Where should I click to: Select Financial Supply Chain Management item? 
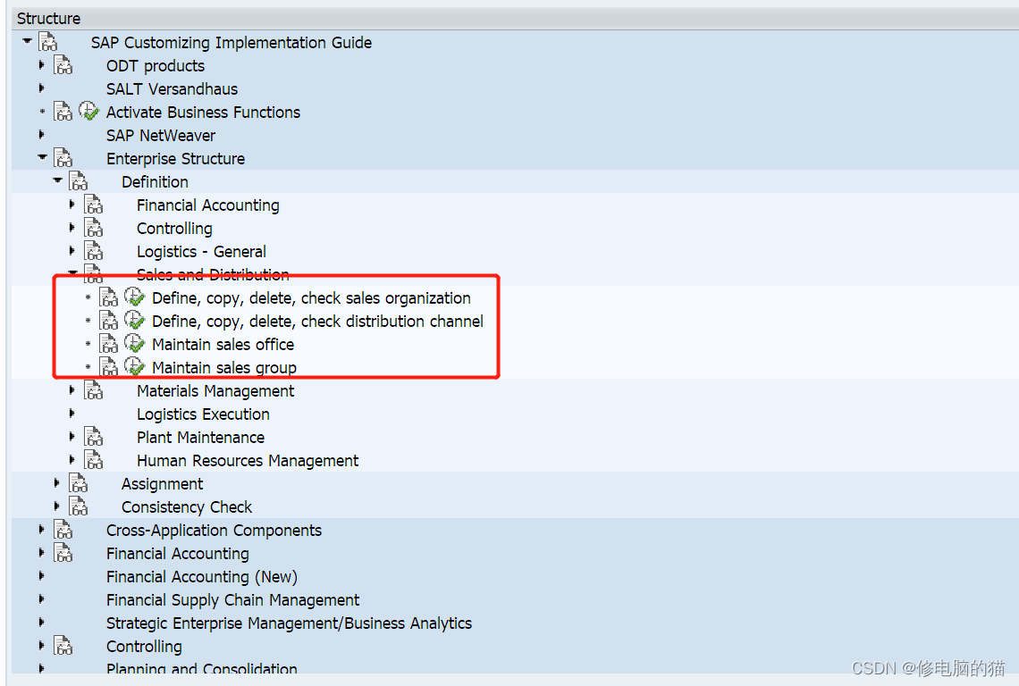pos(232,599)
